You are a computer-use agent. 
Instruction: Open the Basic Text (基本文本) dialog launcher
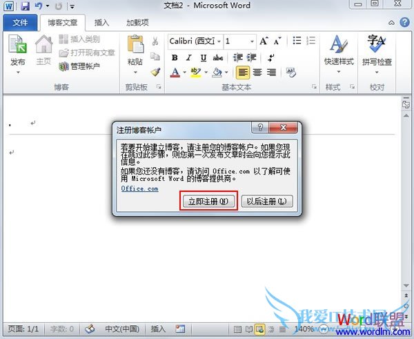(314, 86)
